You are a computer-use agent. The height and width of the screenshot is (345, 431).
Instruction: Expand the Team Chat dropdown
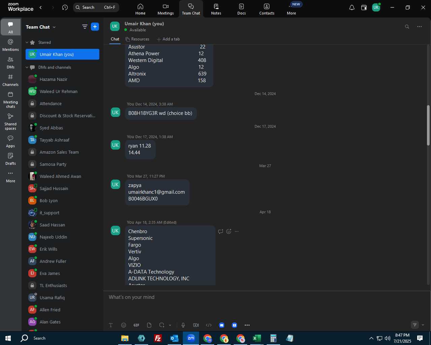[54, 27]
